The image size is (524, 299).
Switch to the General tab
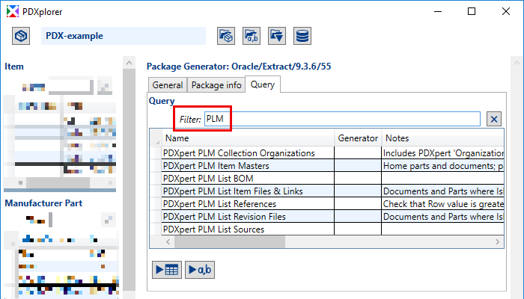tap(168, 85)
